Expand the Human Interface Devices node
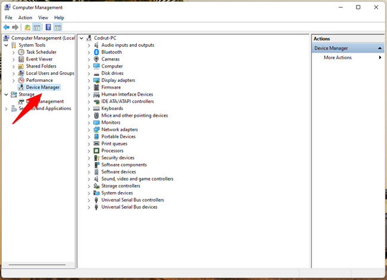This screenshot has height=280, width=387. [89, 95]
